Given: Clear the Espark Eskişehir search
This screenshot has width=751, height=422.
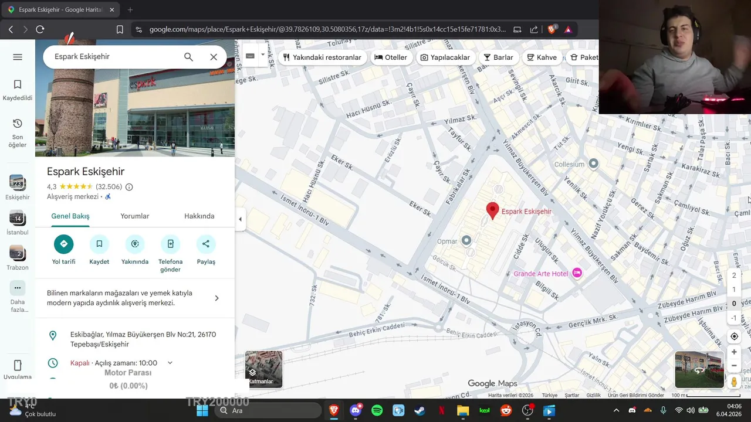Looking at the screenshot, I should (x=214, y=57).
